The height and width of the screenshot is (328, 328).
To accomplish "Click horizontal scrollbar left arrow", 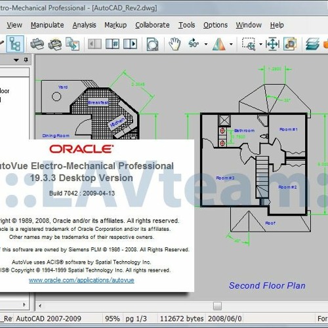I will (40, 306).
